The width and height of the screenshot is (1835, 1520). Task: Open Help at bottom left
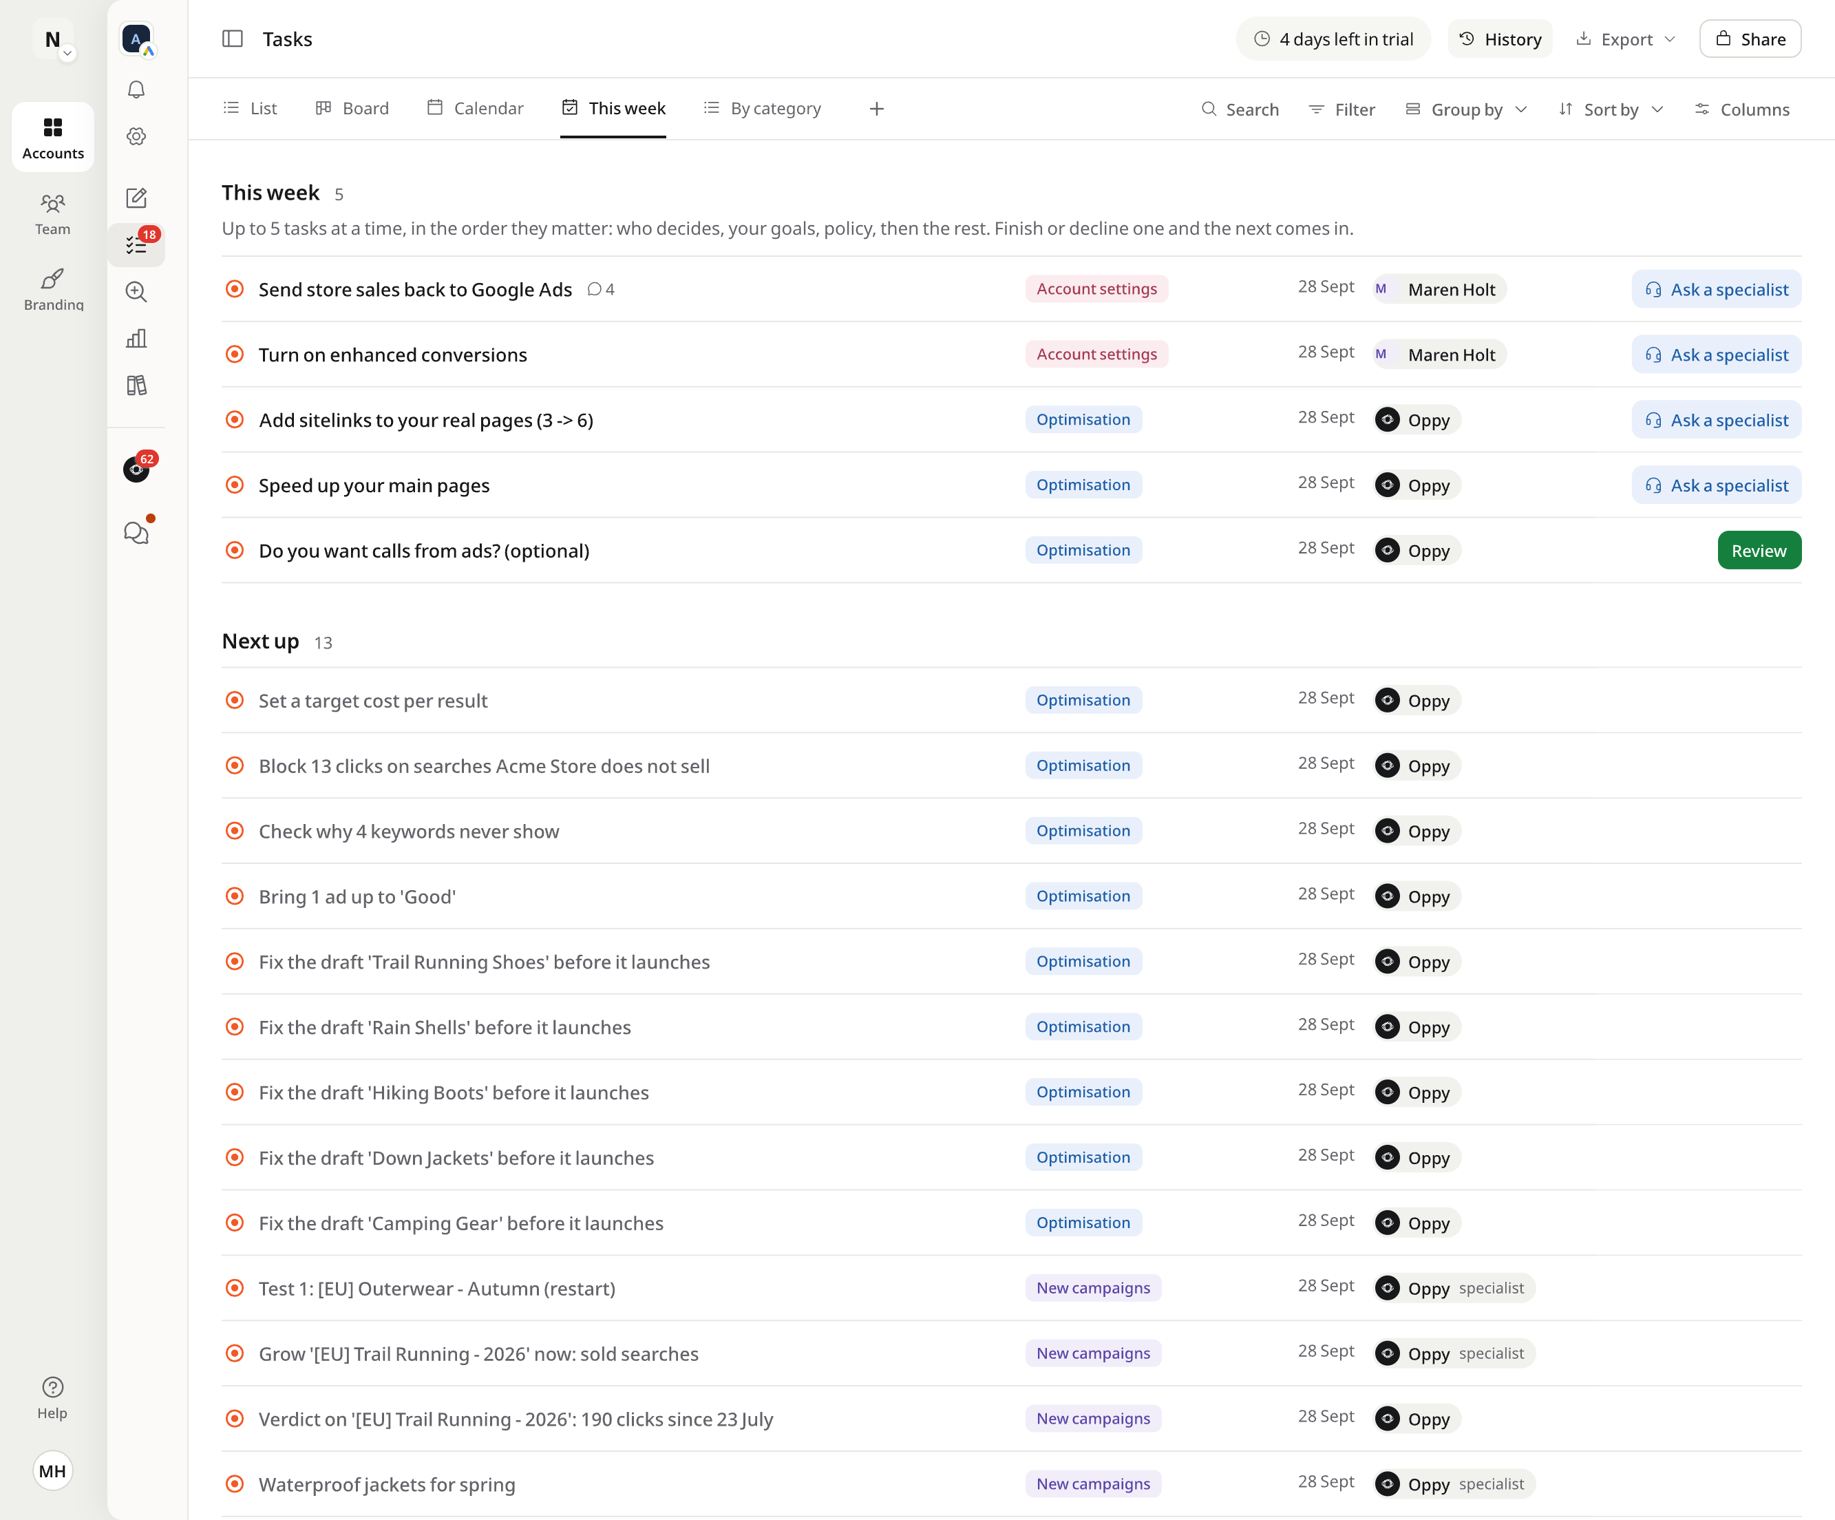click(52, 1399)
